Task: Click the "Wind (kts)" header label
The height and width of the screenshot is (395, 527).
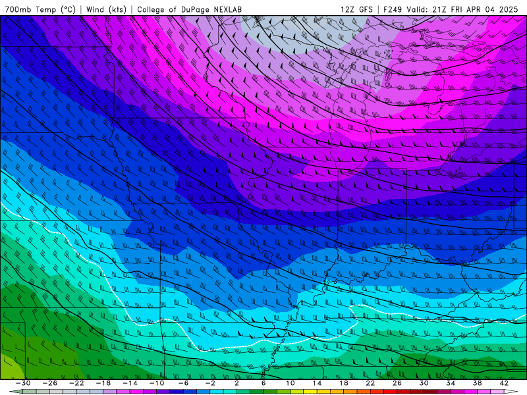Action: coord(106,9)
